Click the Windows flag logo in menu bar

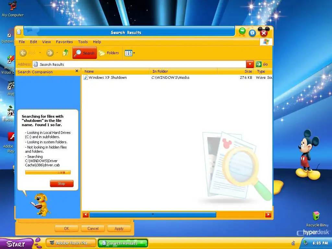(266, 42)
